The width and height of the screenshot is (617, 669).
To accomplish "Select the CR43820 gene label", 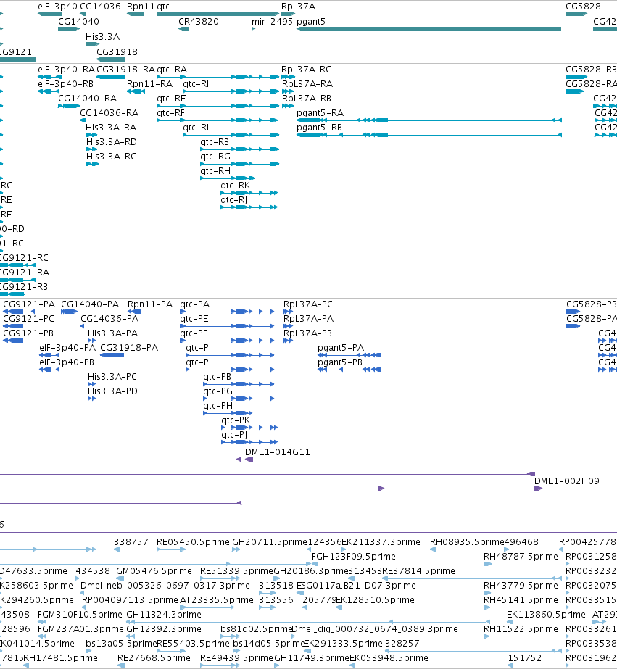I will [199, 21].
